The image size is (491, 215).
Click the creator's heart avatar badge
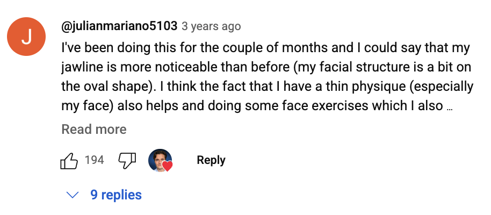pyautogui.click(x=160, y=161)
